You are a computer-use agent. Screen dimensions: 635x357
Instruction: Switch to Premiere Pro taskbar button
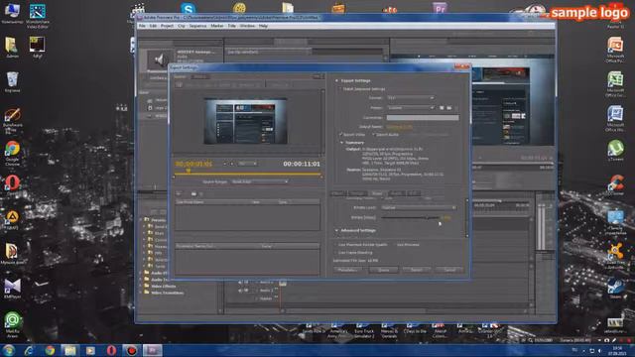(152, 350)
